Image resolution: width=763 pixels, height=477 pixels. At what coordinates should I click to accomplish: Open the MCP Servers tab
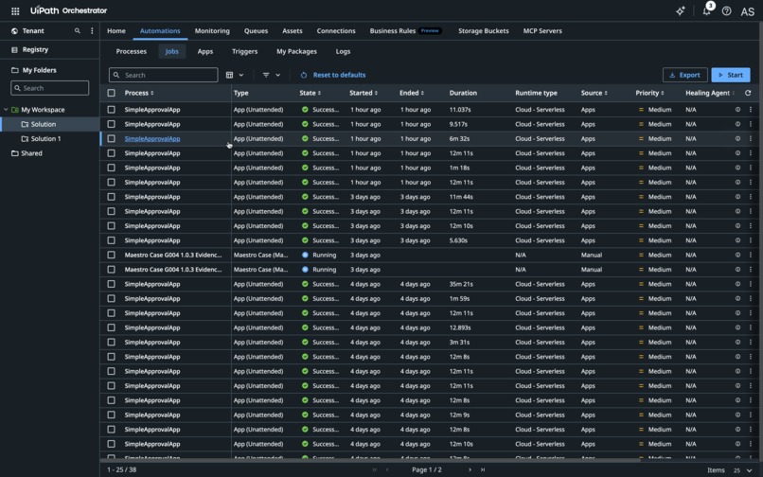click(x=542, y=30)
